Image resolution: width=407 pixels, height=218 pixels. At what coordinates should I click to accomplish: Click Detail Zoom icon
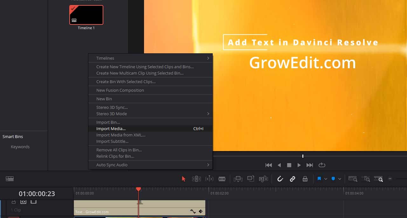tap(366, 179)
